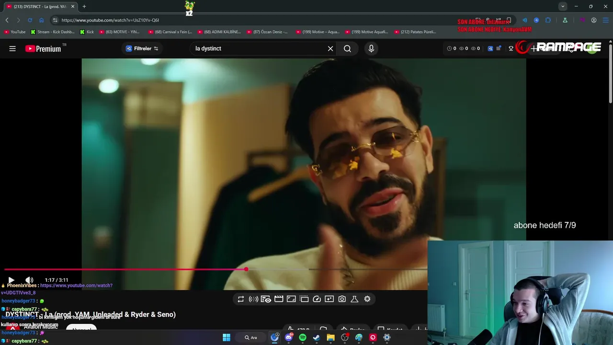
Task: Open the Kick bookmark
Action: (x=87, y=32)
